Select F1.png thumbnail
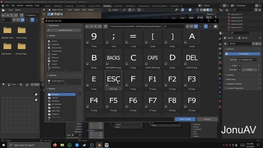Viewport: 263px width, 148px height. 152,81
